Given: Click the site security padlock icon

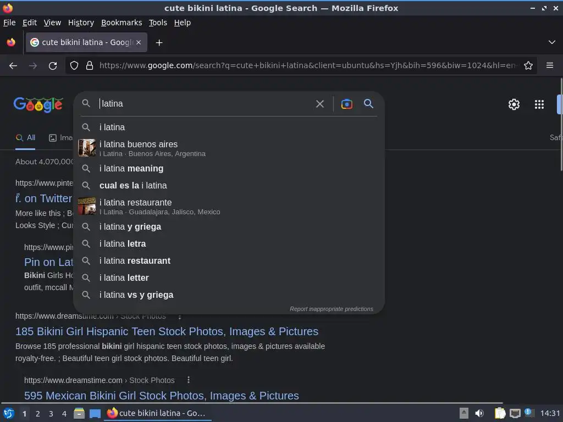Looking at the screenshot, I should (90, 66).
